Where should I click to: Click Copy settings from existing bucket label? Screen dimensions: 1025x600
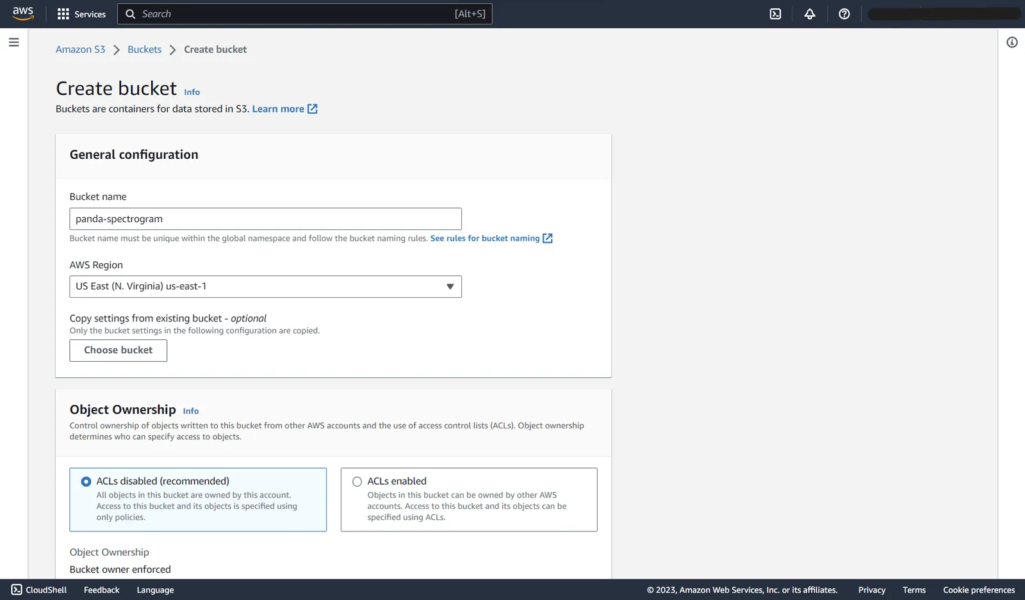[168, 318]
